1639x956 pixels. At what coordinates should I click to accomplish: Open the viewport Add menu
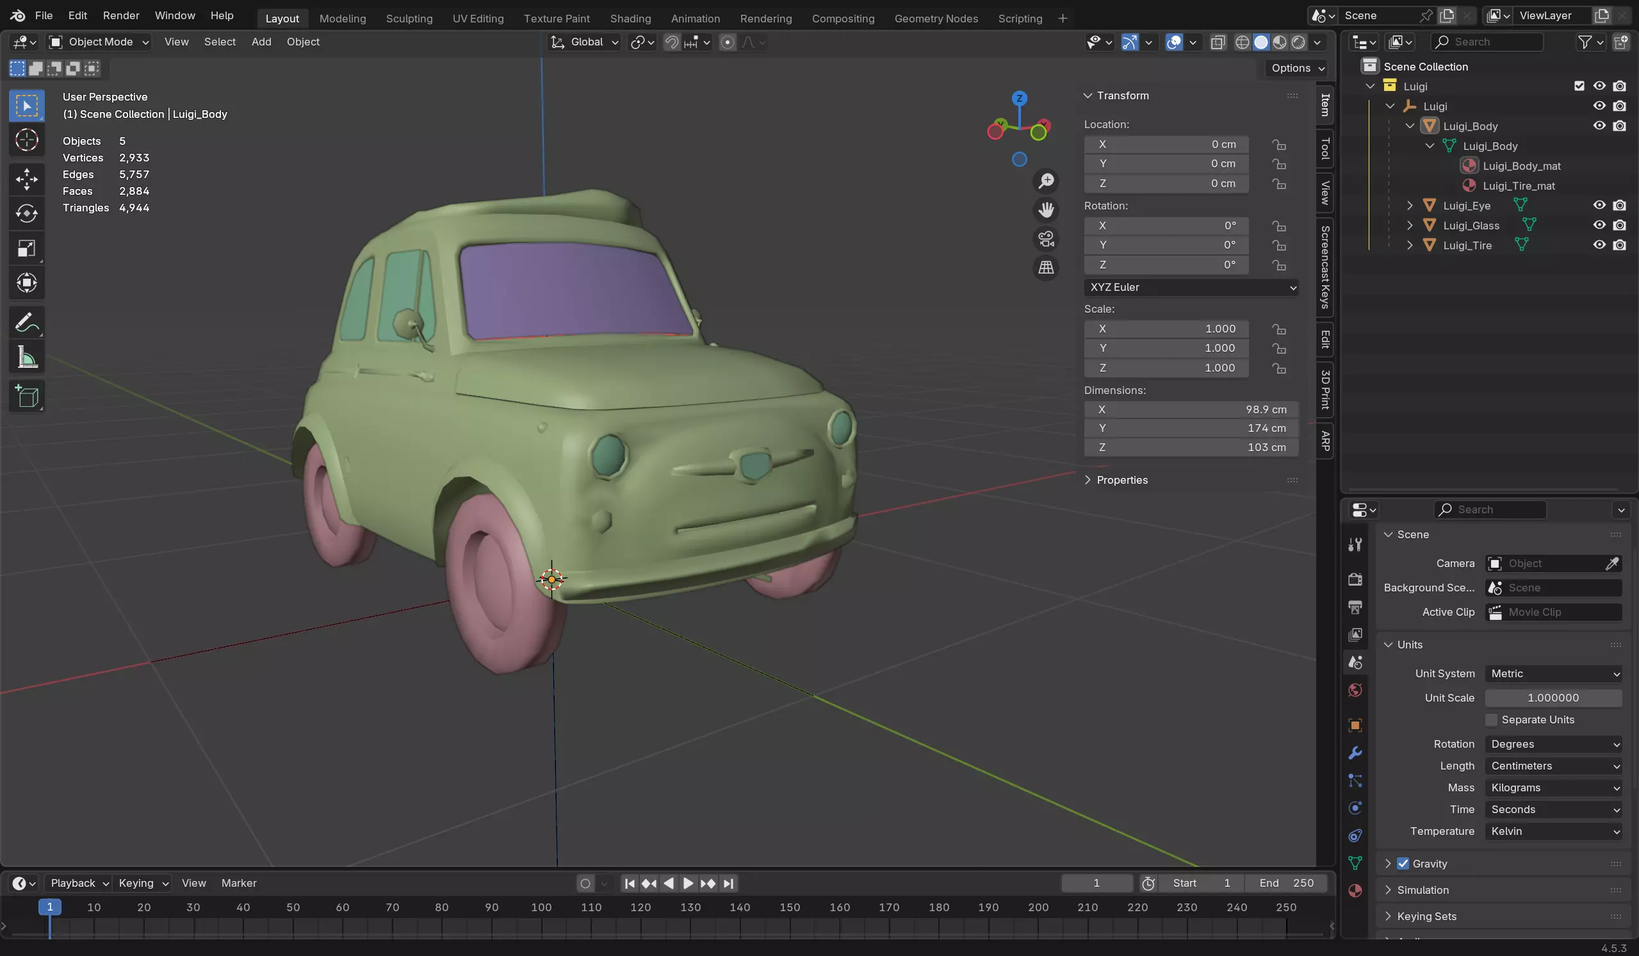coord(261,42)
